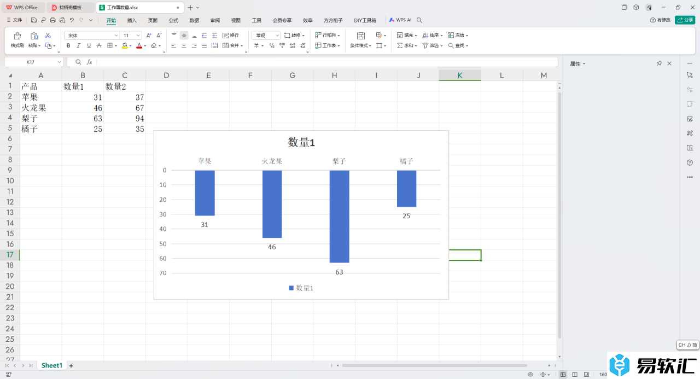The image size is (700, 379).
Task: Click the green Share (分享) button
Action: click(685, 20)
